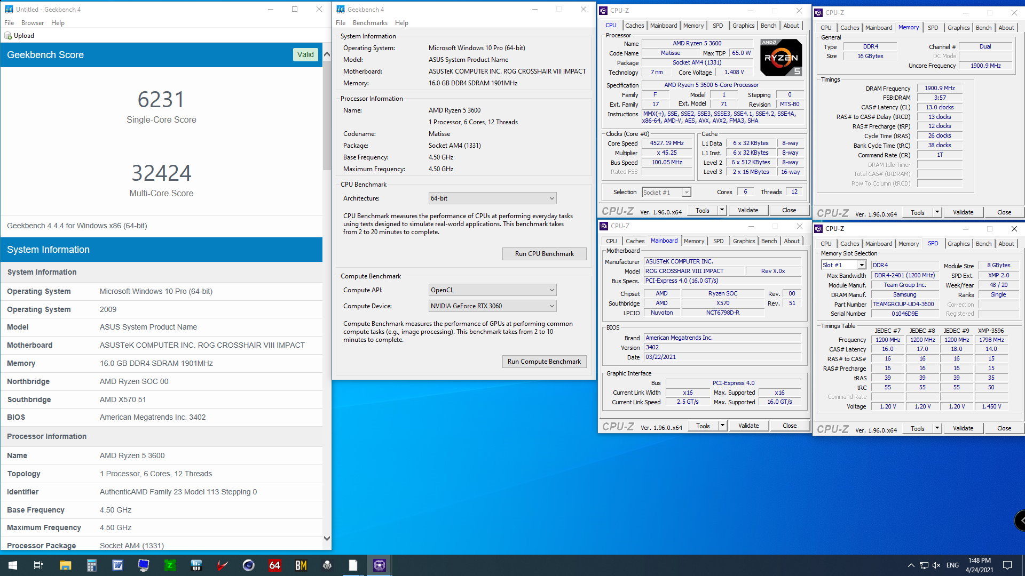
Task: Click the green Z taskbar icon
Action: point(170,565)
